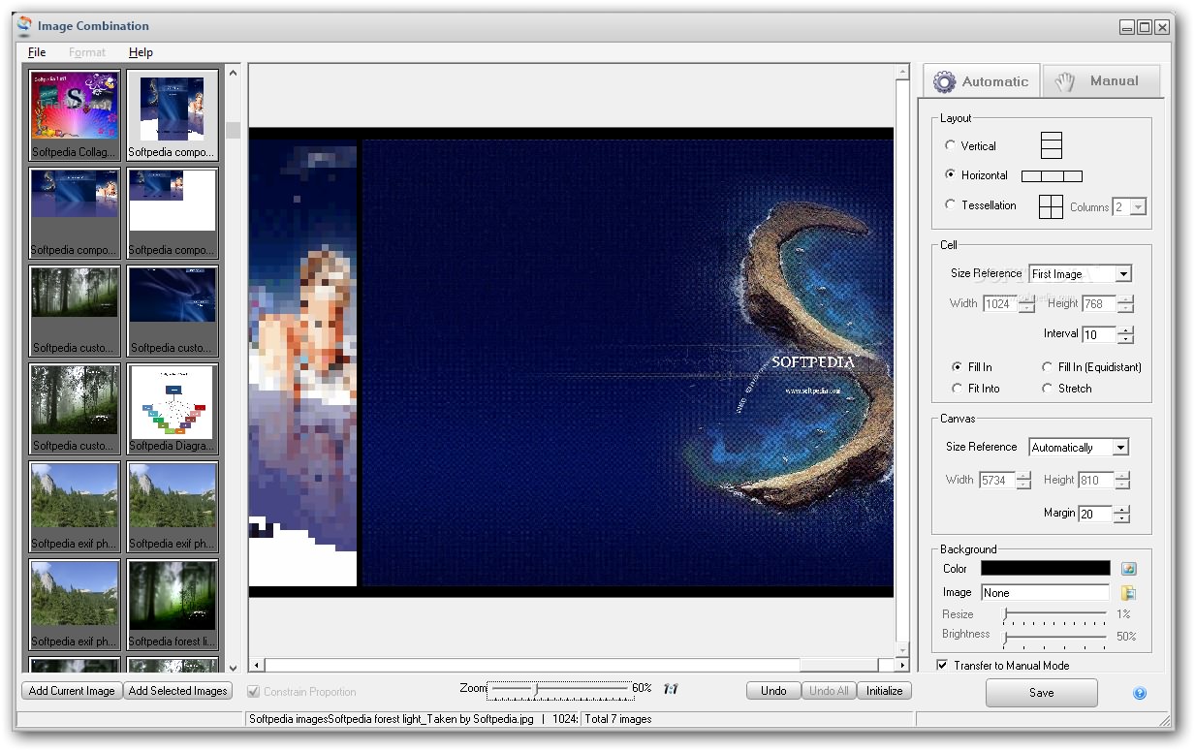Choose the Stretch cell mode
1195x751 pixels.
1067,389
